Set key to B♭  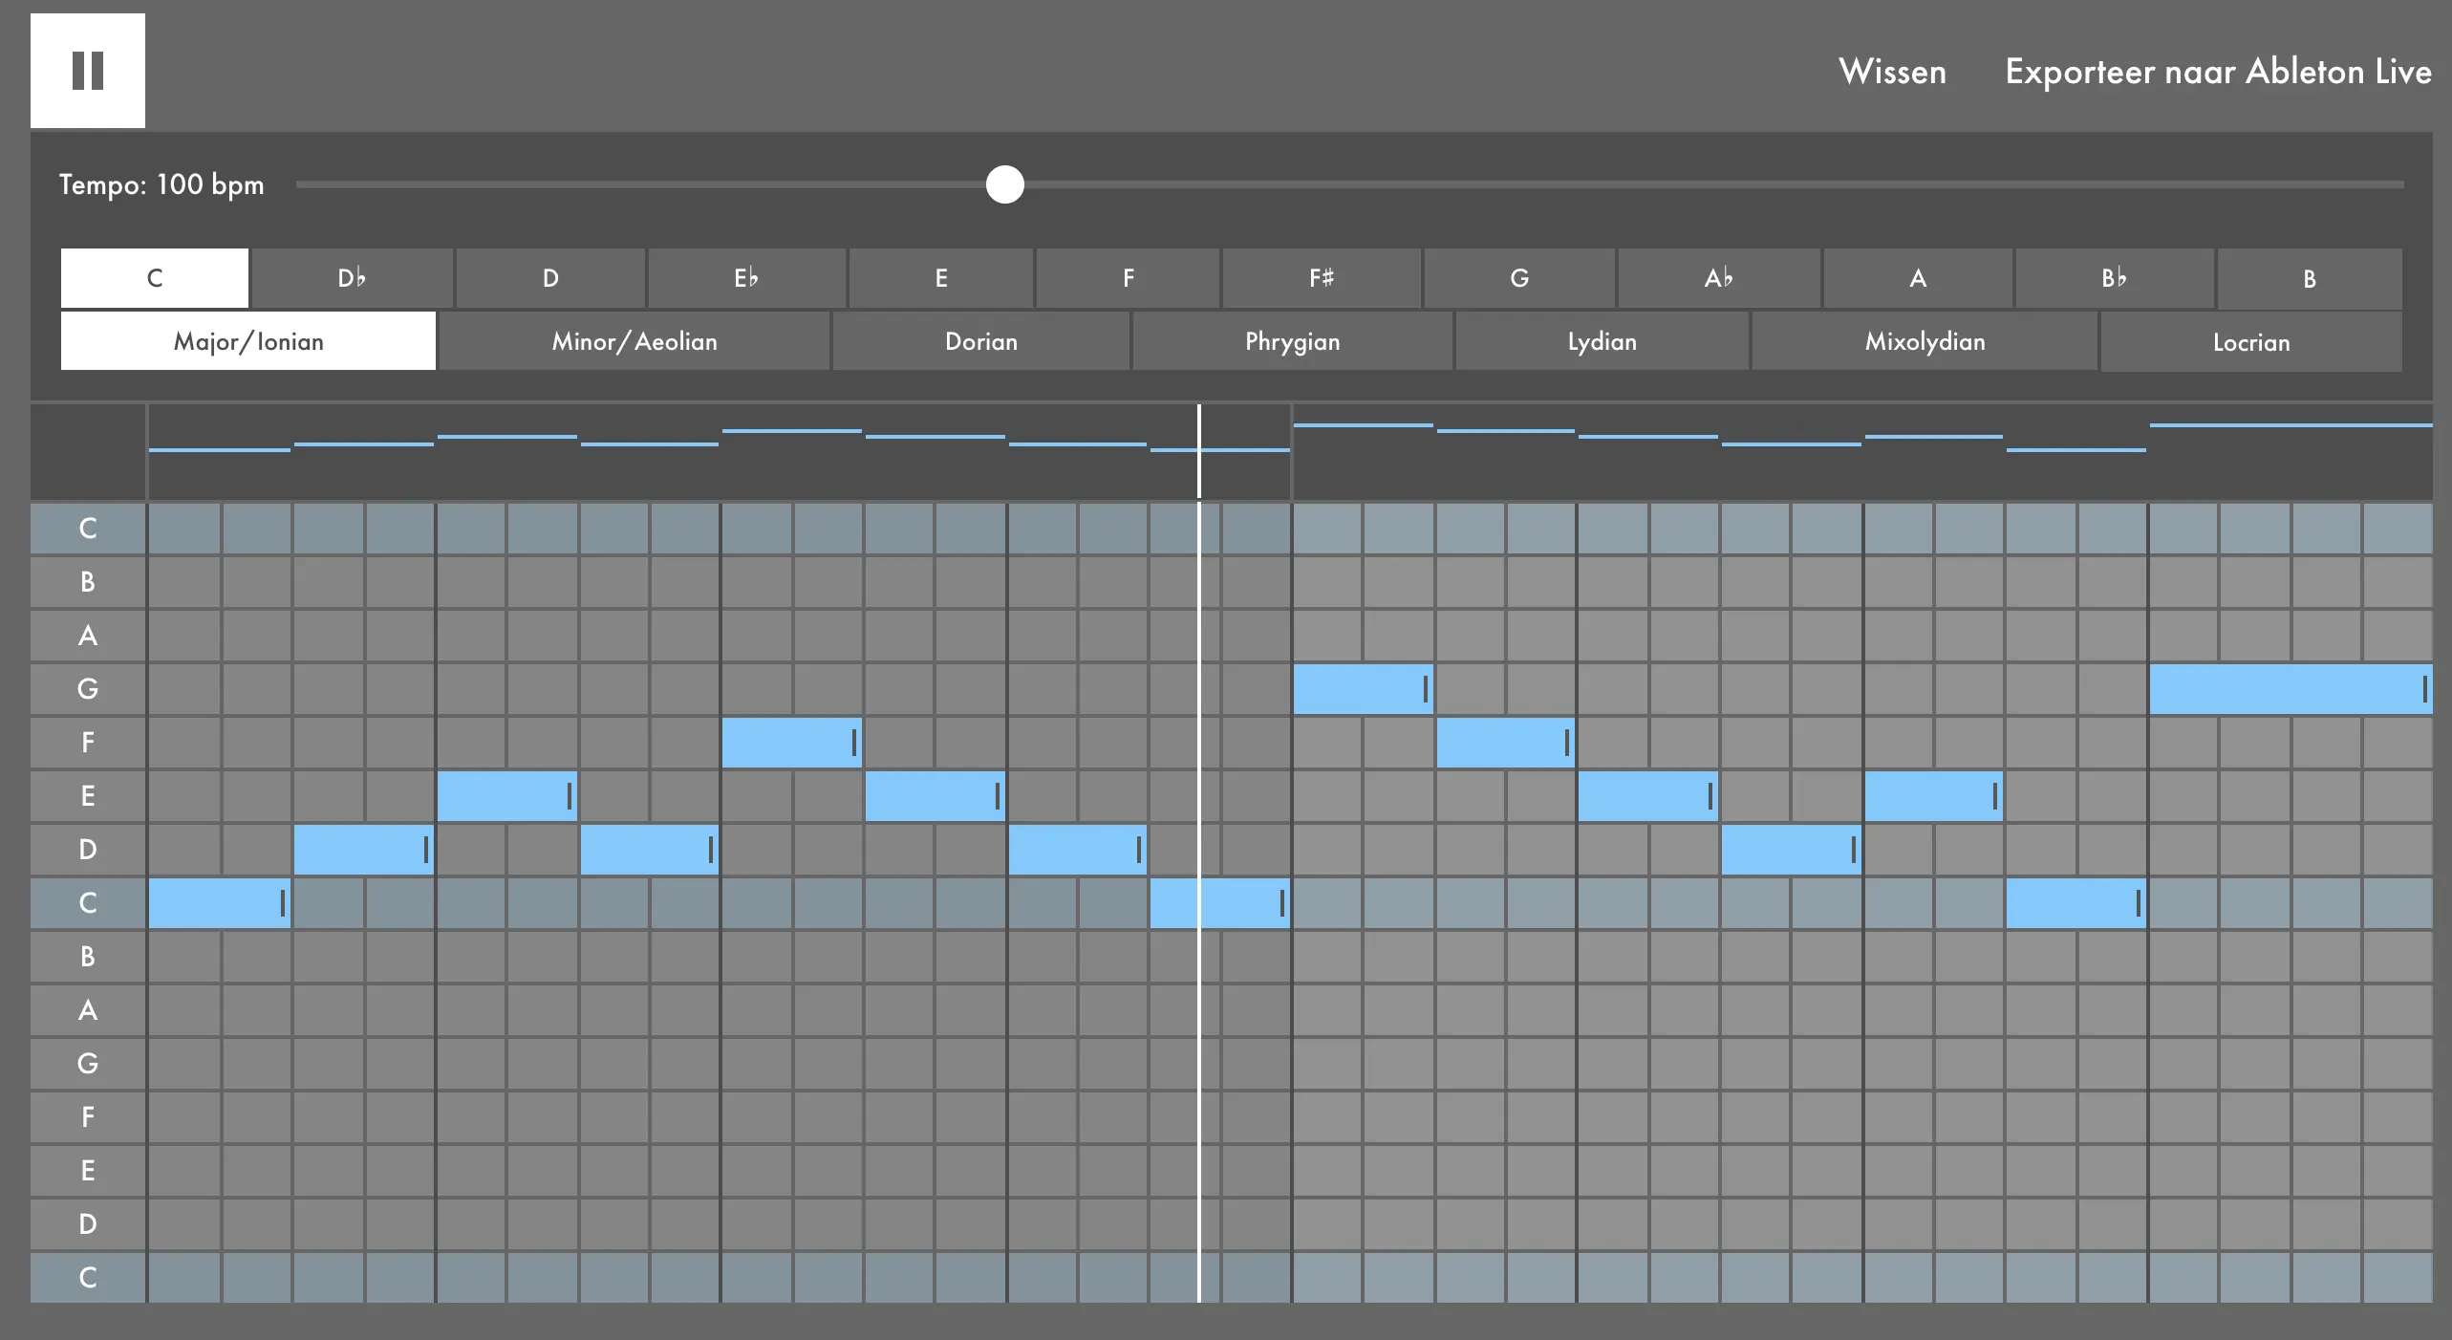coord(2114,278)
